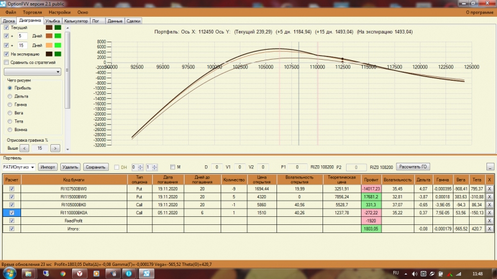Open the Настройки menu
The height and width of the screenshot is (279, 497).
click(60, 12)
